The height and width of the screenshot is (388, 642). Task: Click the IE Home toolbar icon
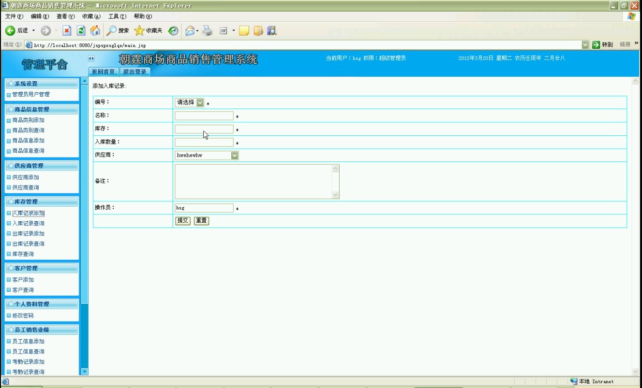[95, 31]
